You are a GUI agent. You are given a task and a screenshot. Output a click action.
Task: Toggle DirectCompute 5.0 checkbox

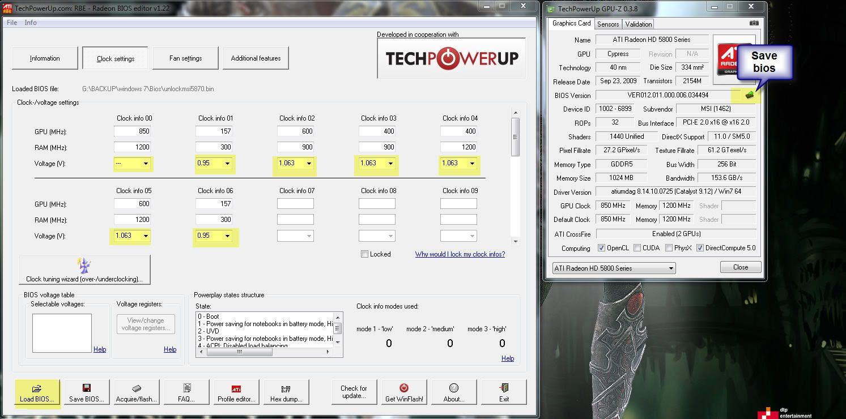coord(700,248)
